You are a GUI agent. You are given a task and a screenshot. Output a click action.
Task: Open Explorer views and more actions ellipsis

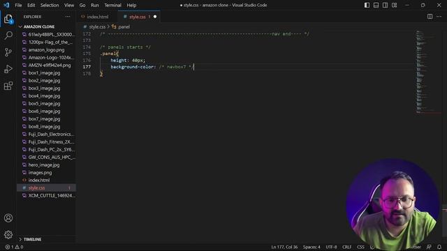click(68, 17)
